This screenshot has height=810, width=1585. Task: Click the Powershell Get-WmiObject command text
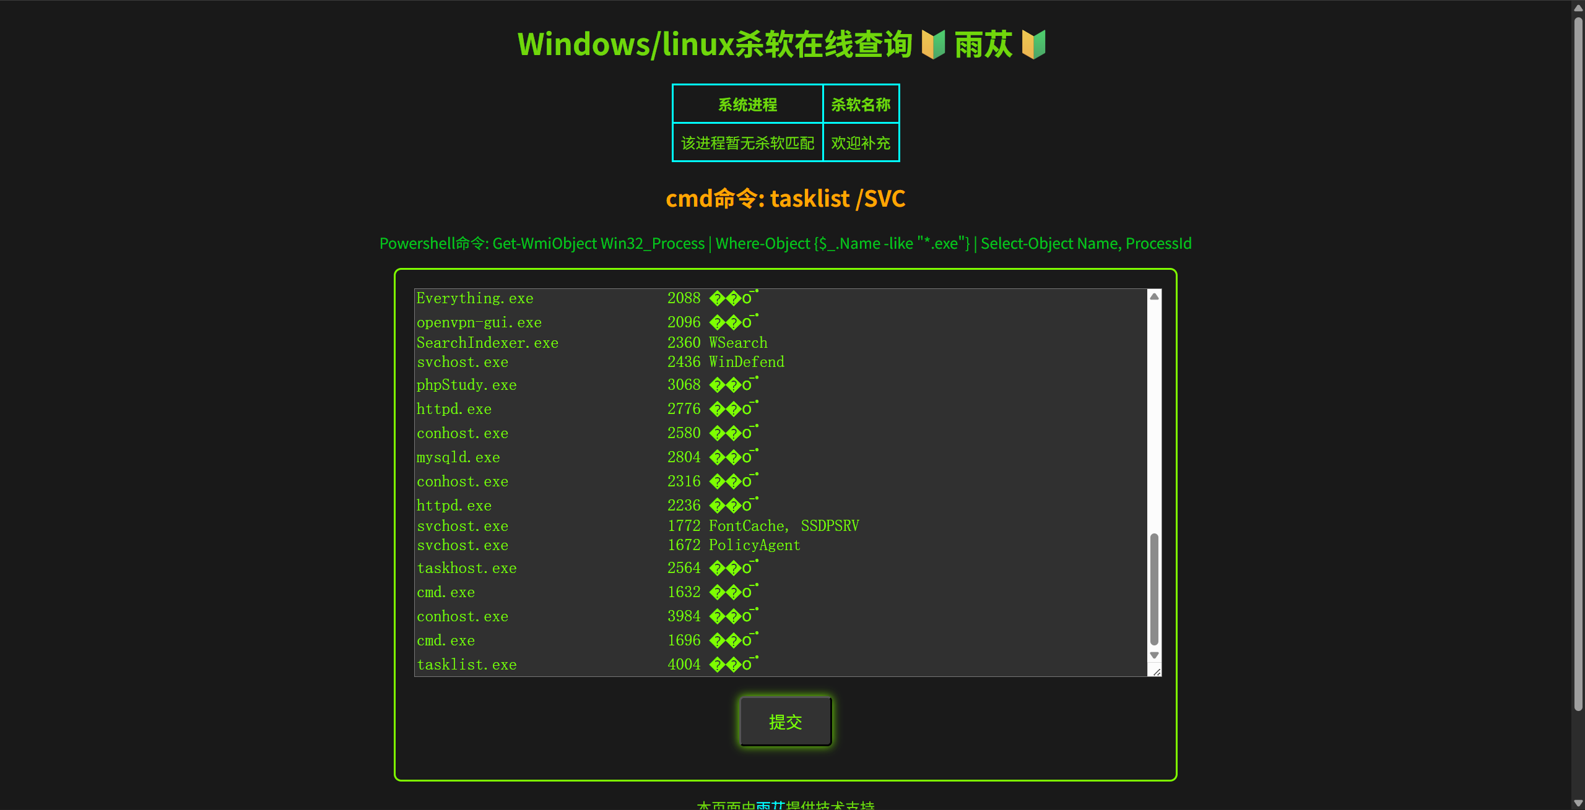pos(785,243)
